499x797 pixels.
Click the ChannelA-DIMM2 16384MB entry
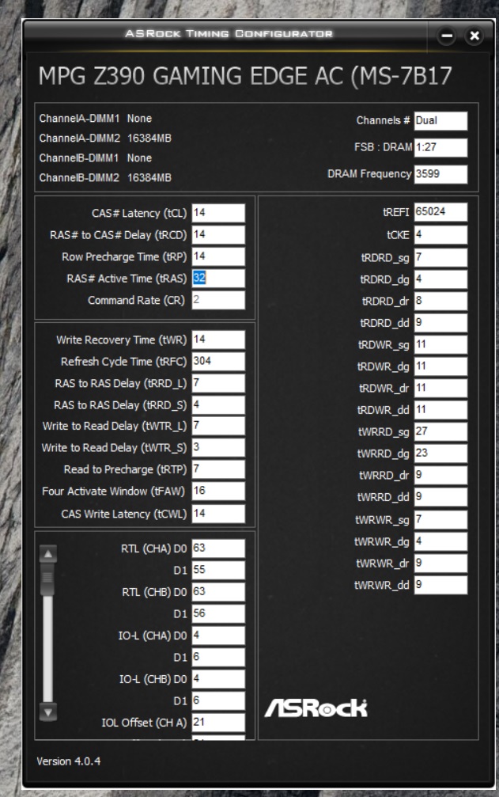coord(105,139)
